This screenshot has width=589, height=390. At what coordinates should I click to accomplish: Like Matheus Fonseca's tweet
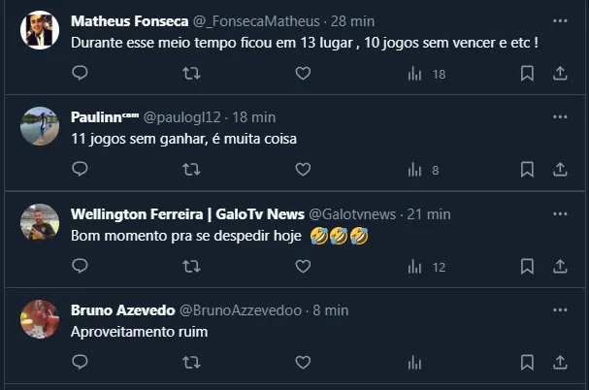(303, 73)
